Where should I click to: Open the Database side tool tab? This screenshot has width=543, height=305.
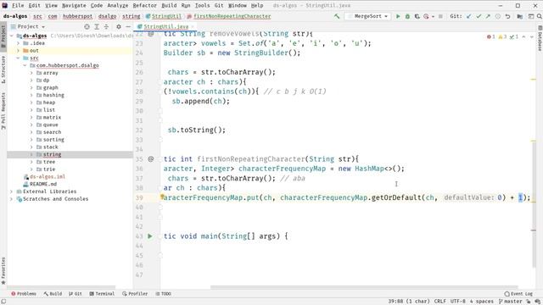540,39
